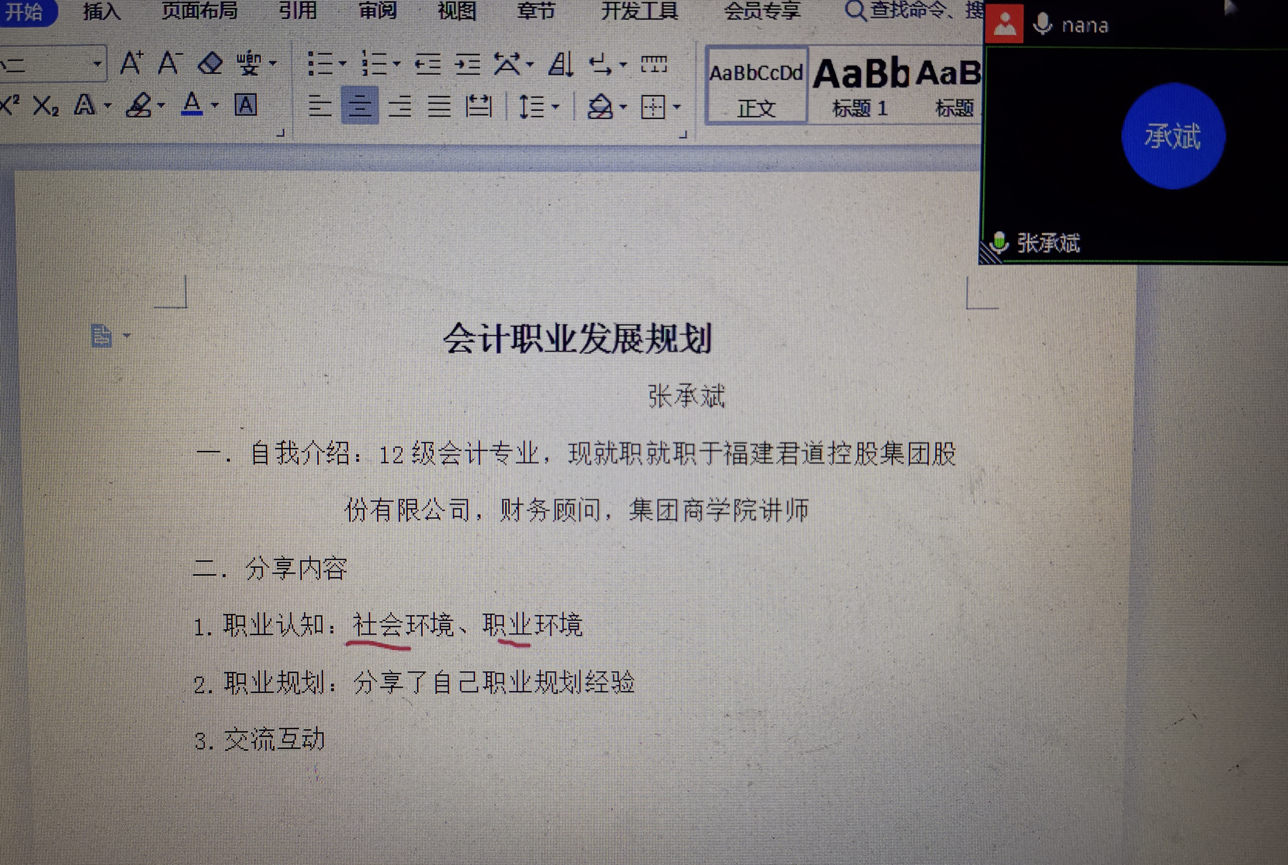Open the font size combo box arrow
The height and width of the screenshot is (865, 1288).
pyautogui.click(x=97, y=63)
